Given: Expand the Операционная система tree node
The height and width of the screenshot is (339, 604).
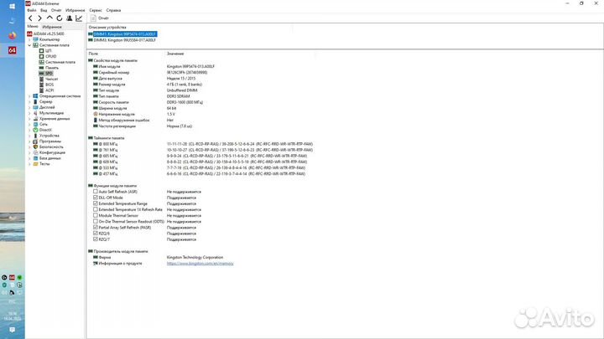Looking at the screenshot, I should (30, 96).
